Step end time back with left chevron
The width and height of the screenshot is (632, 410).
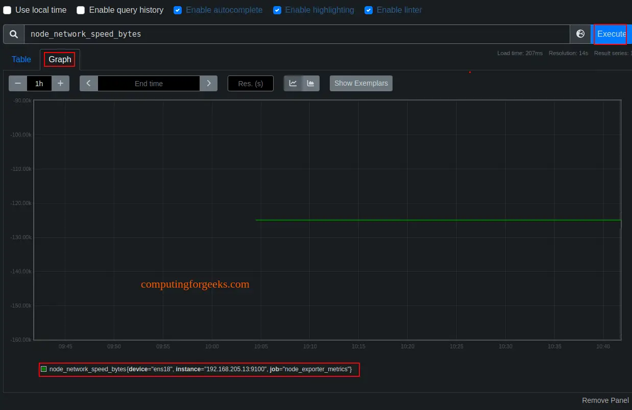pyautogui.click(x=88, y=83)
